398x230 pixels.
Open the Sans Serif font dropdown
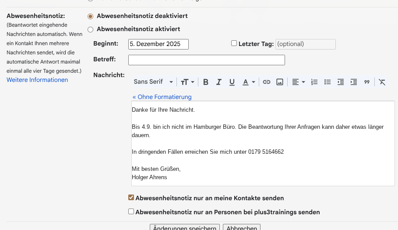(153, 82)
